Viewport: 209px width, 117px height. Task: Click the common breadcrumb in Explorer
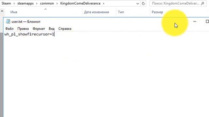(47, 4)
